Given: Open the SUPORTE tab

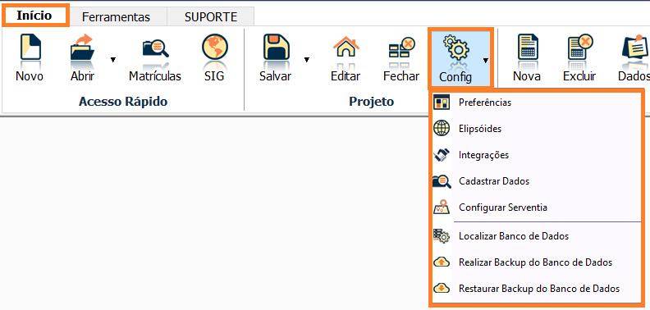Looking at the screenshot, I should click(211, 17).
